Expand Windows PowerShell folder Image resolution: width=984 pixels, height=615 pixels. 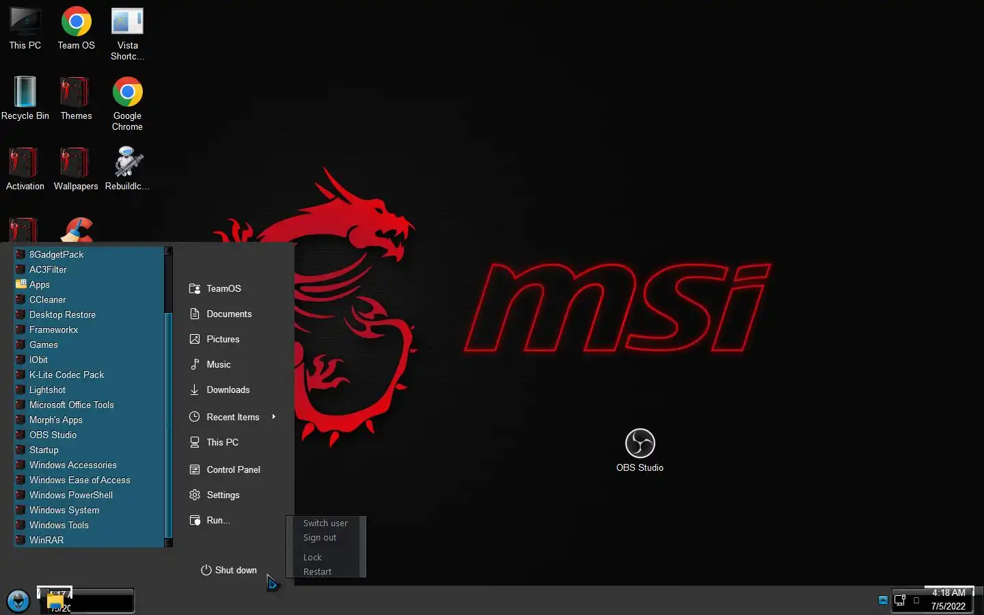pyautogui.click(x=90, y=495)
